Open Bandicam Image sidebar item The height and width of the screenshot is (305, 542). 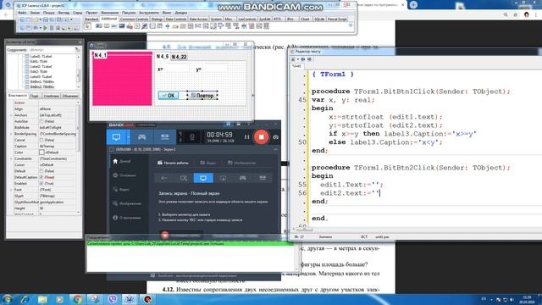127,203
